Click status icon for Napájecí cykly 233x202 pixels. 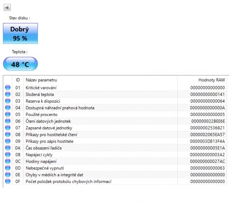coord(8,155)
